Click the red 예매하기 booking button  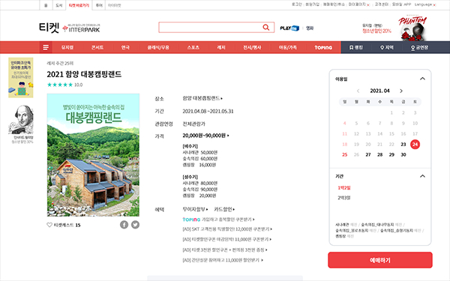[380, 260]
